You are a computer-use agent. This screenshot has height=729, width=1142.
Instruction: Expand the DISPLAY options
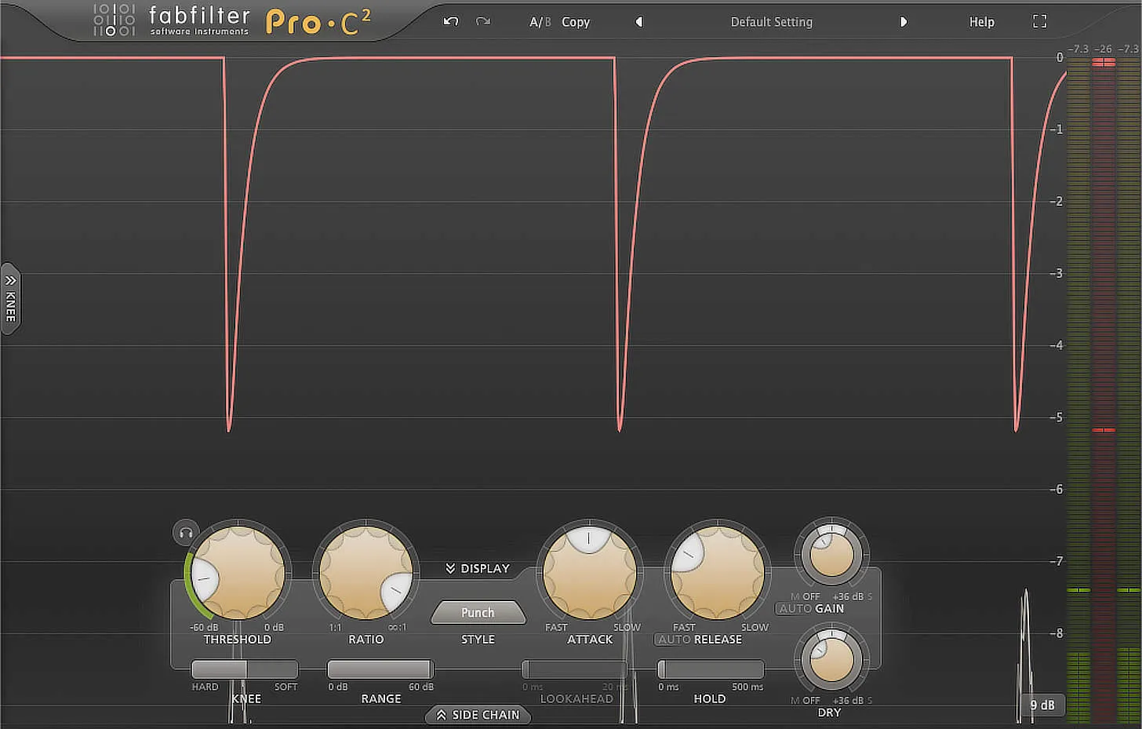(478, 567)
